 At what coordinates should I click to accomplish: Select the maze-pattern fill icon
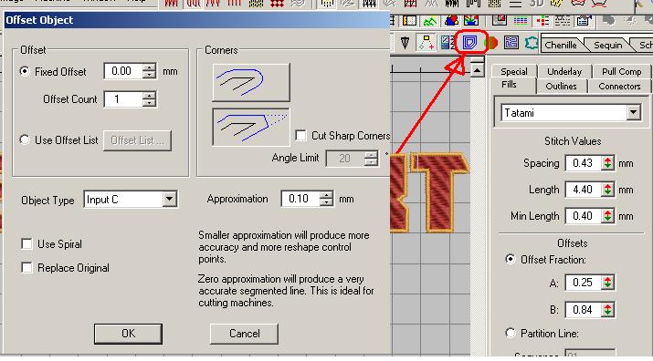pos(511,43)
